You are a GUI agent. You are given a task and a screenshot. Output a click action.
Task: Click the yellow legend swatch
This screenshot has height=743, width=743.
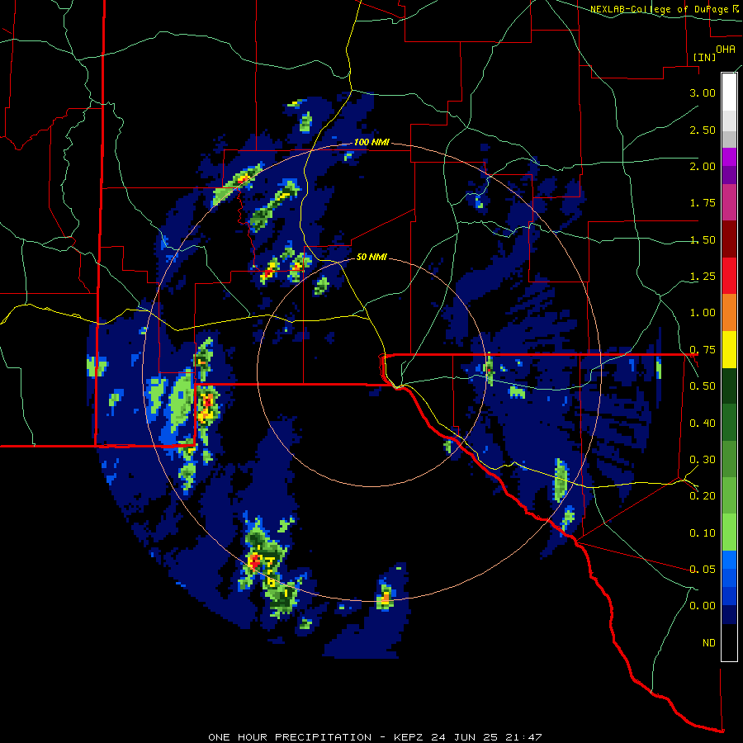729,349
